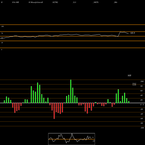Click the 8.61 value in MR panel
This screenshot has width=145, height=145.
pyautogui.click(x=134, y=84)
